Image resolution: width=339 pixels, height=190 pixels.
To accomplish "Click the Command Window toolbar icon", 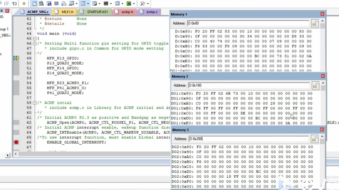I will point(34,4).
